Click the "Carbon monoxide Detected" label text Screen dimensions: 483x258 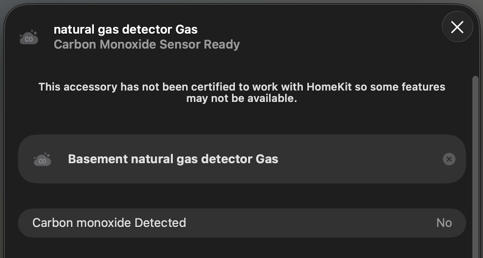click(x=109, y=223)
